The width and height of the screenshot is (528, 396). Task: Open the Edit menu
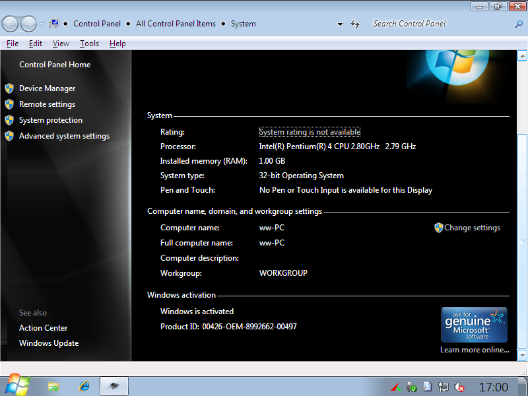(36, 44)
